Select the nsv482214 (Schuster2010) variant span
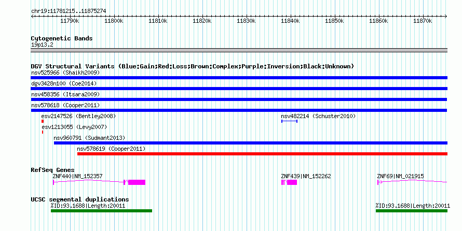 tap(289, 121)
